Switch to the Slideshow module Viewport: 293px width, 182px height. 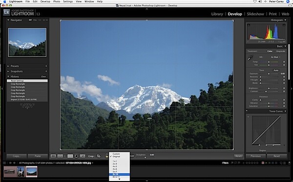(255, 14)
